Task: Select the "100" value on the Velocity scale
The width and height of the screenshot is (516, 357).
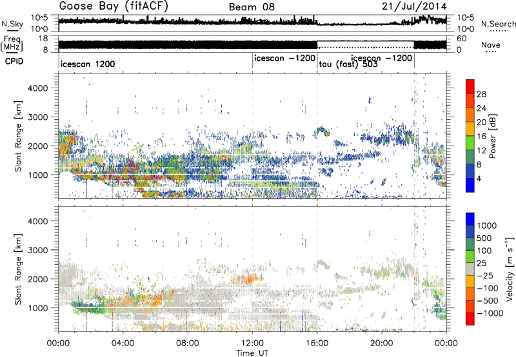Action: pos(484,251)
